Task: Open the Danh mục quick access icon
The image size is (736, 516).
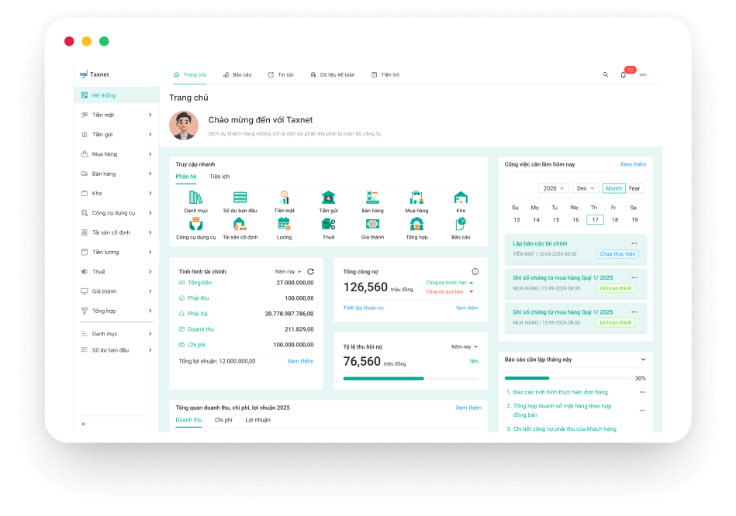Action: [x=195, y=198]
